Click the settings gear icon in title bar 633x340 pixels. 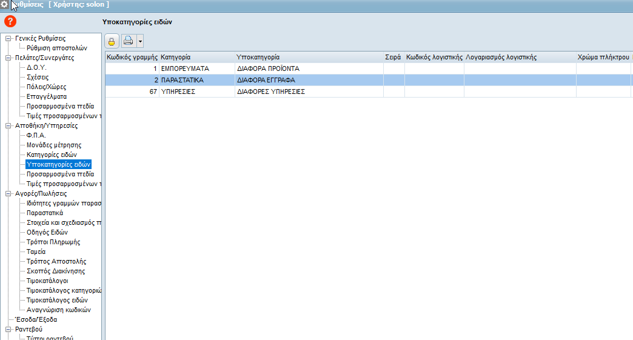click(5, 4)
